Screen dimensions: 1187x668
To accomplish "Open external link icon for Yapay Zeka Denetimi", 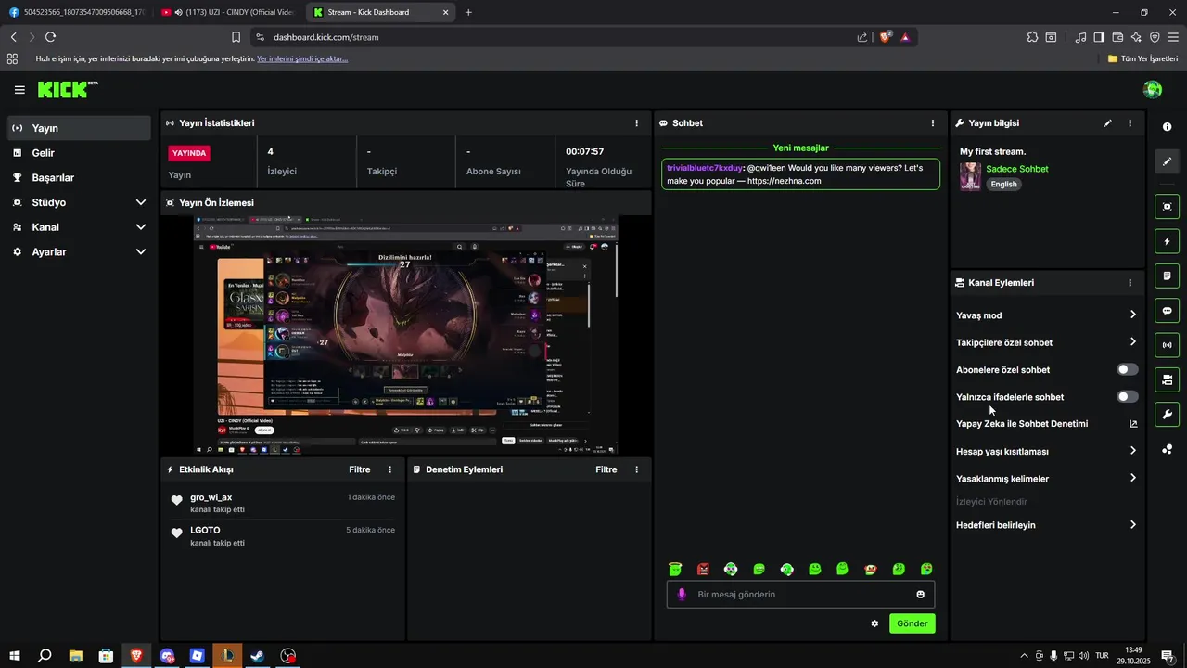I will 1132,424.
